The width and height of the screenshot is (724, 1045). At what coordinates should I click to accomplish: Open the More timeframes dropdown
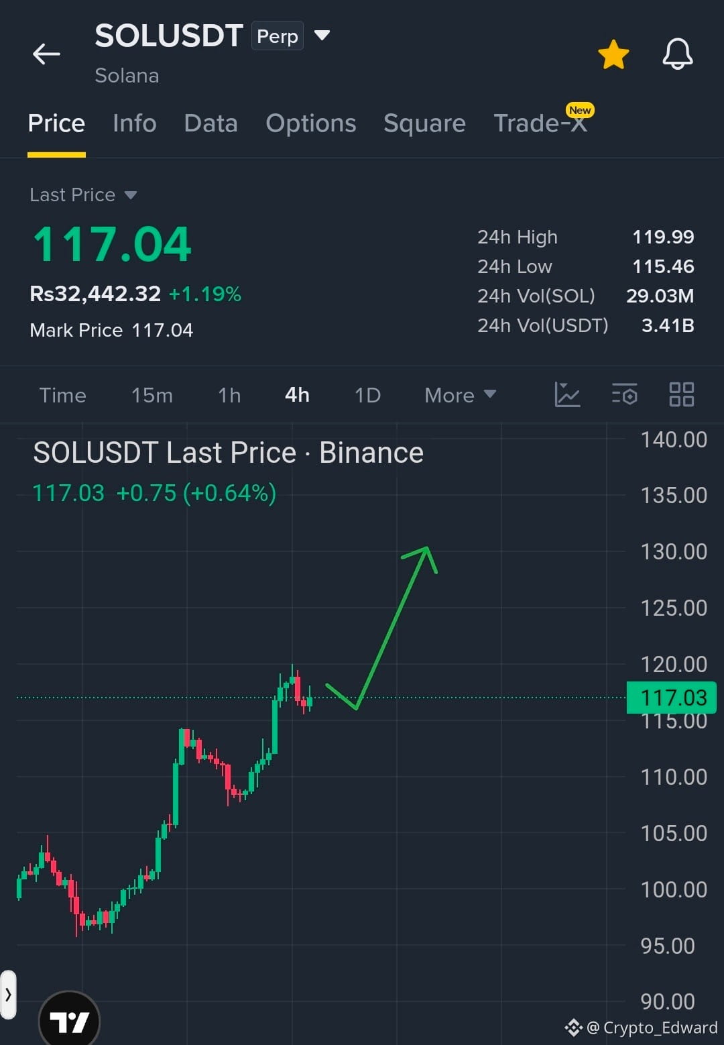click(461, 395)
